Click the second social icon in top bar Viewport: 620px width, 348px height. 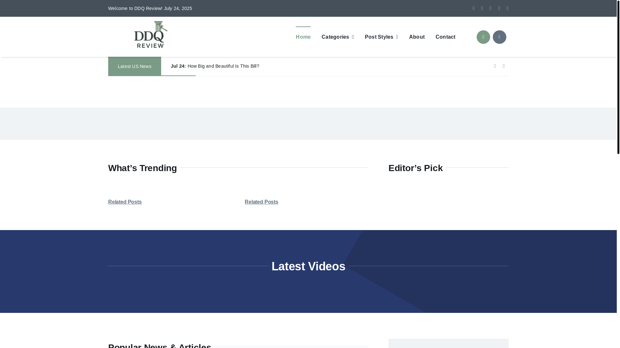click(482, 8)
